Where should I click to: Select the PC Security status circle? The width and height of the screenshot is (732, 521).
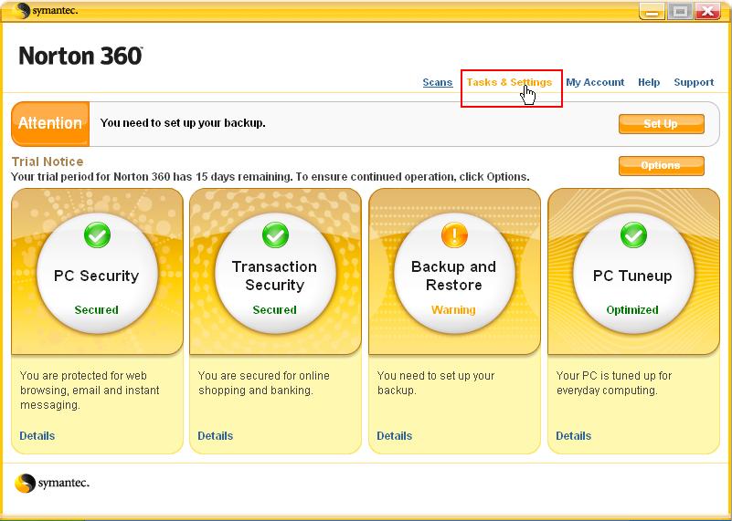(97, 274)
